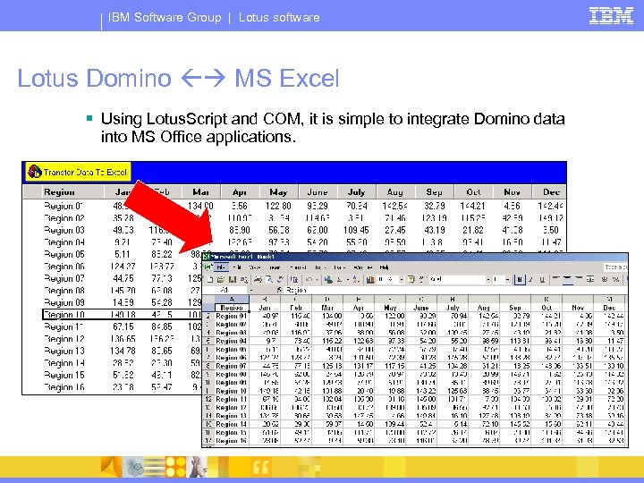Click the Chart Wizard icon

coord(370,280)
